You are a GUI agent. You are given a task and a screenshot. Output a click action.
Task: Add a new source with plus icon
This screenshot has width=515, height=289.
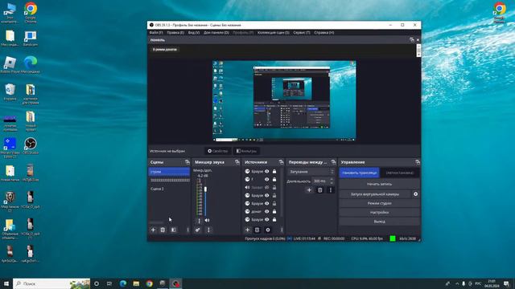pos(248,230)
